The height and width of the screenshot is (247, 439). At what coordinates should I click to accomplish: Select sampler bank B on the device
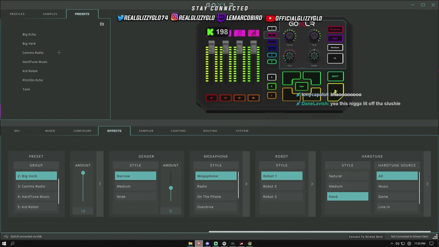(x=272, y=86)
